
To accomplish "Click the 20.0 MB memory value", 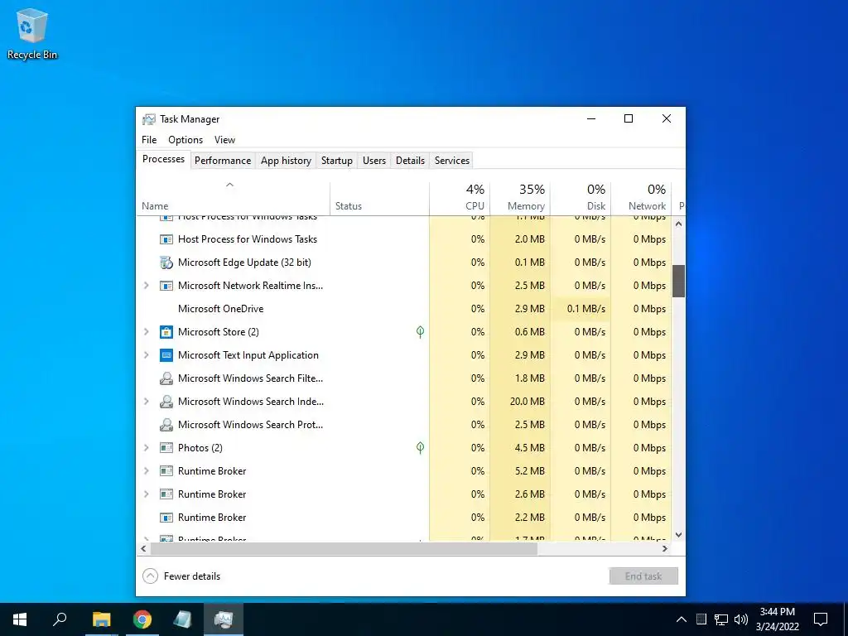I will point(528,402).
